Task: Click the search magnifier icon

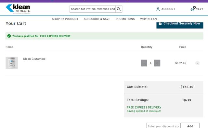Action: (x=119, y=9)
